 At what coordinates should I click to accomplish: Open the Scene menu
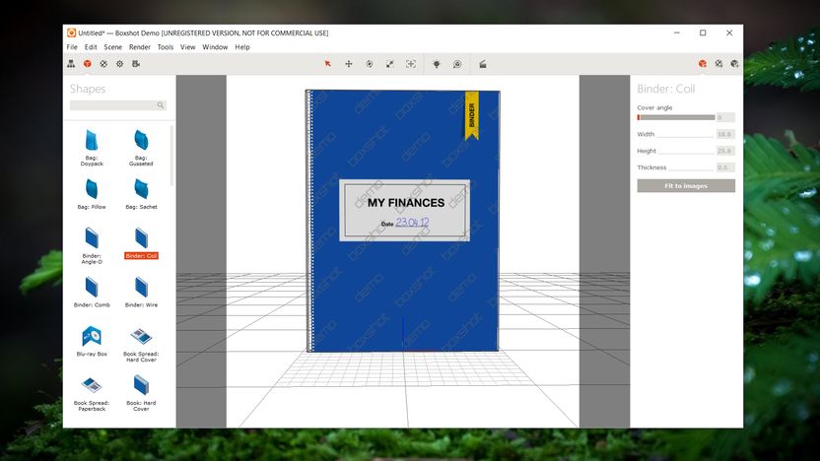(x=113, y=47)
